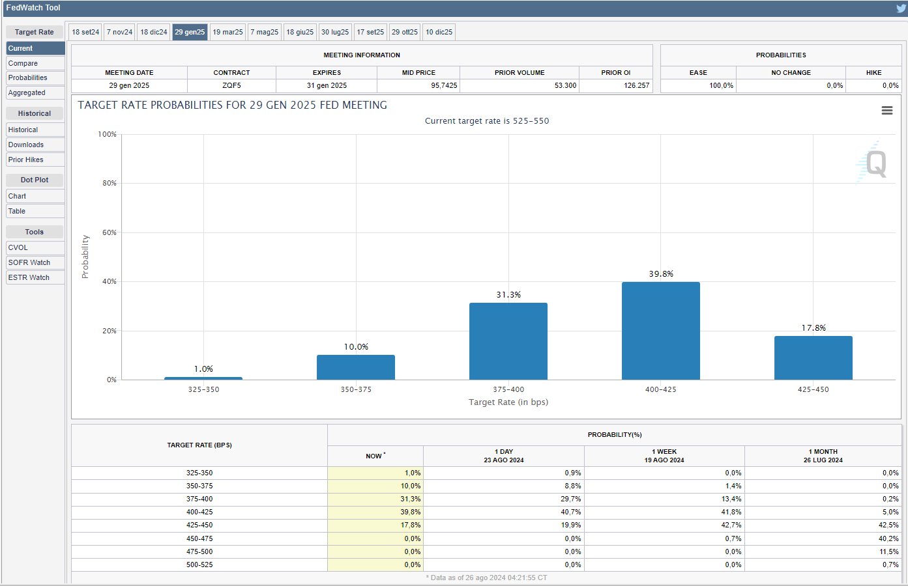Image resolution: width=908 pixels, height=586 pixels.
Task: Open Compare in the Target Rate section
Action: (x=35, y=63)
